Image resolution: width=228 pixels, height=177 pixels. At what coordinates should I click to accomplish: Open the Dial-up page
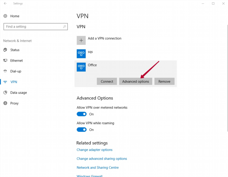point(16,71)
